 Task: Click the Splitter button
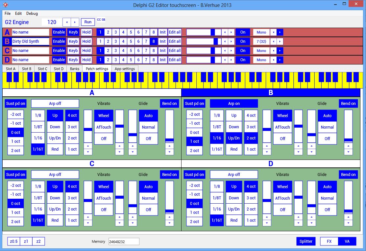[x=306, y=241]
